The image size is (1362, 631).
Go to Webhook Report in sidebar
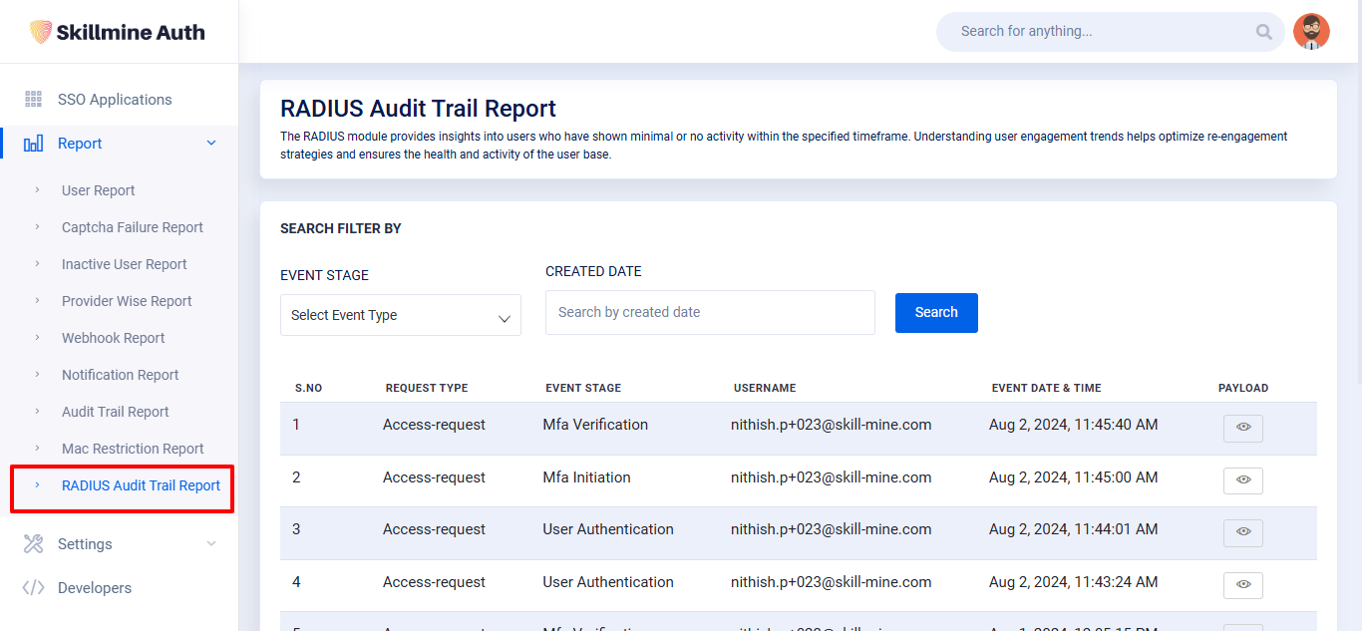coord(113,338)
